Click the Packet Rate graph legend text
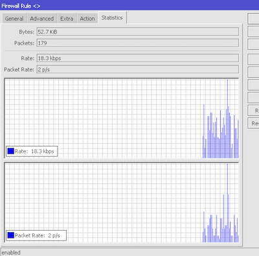This screenshot has height=256, width=259. point(38,235)
